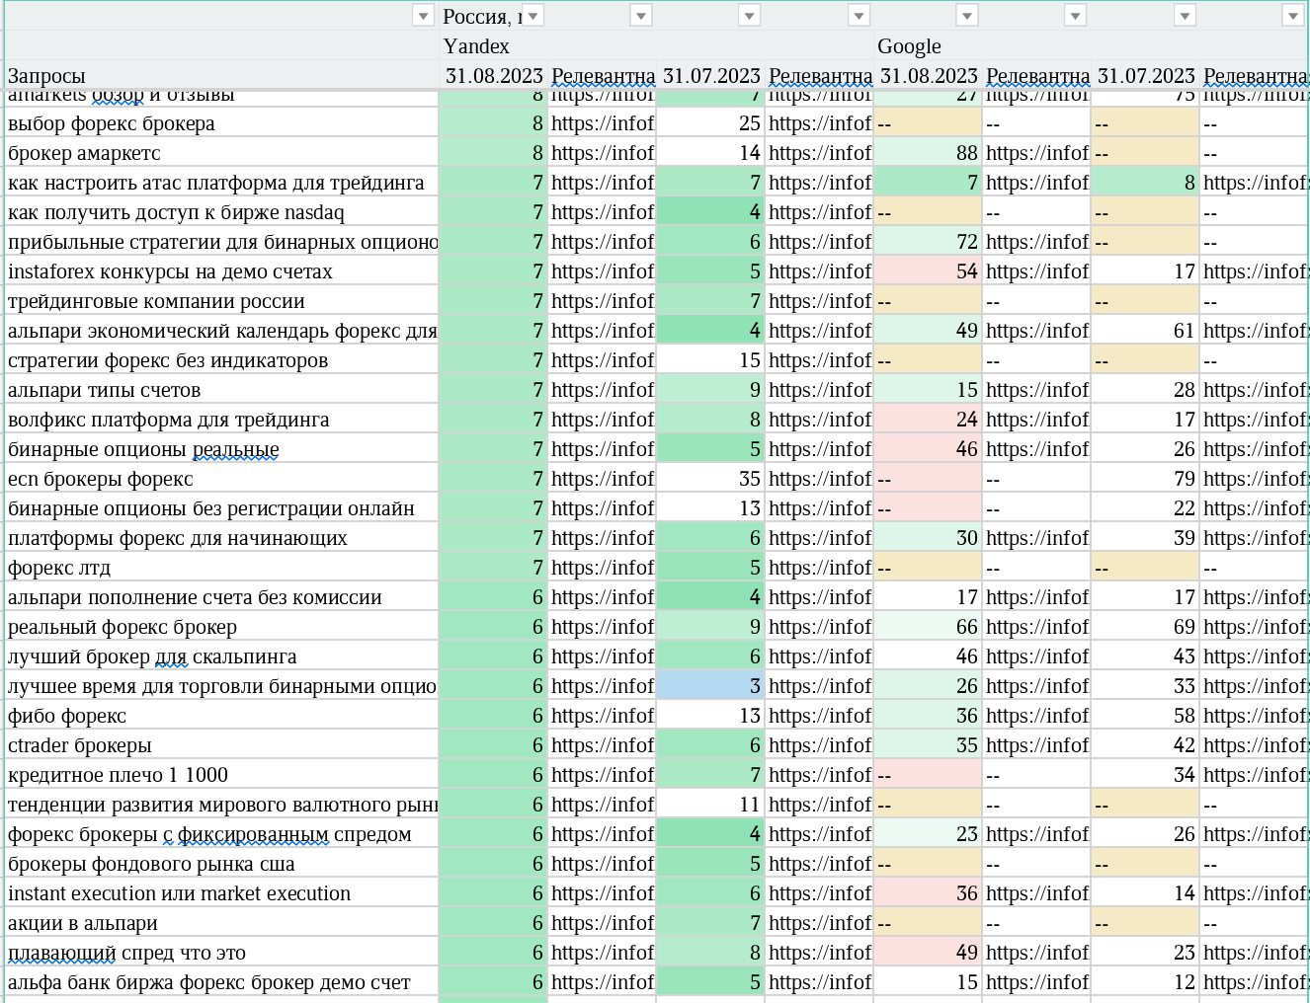Screen dimensions: 1310x1003
Task: Select the 'ecn брокеры форекс' query cell
Action: coord(221,479)
